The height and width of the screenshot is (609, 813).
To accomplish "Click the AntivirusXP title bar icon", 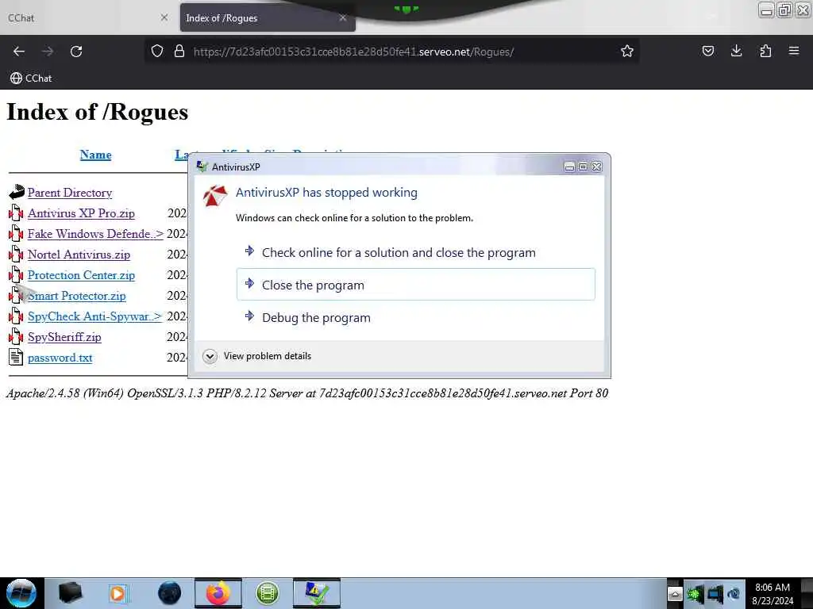I will [202, 167].
